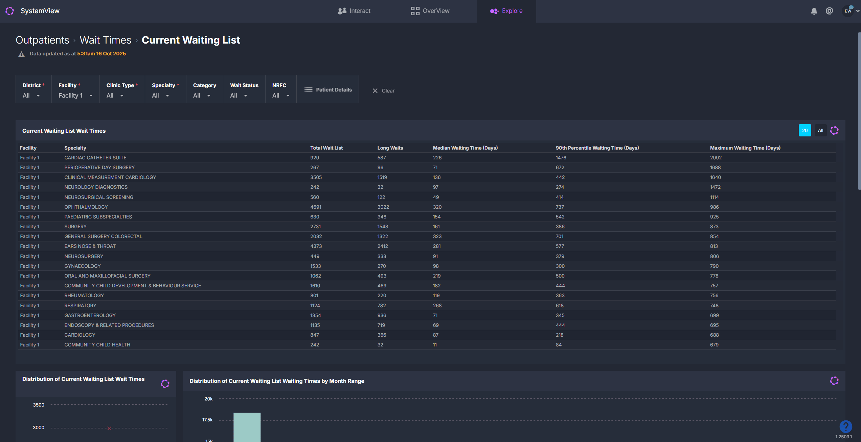
Task: Click the teal bar in month range chart
Action: (x=247, y=427)
